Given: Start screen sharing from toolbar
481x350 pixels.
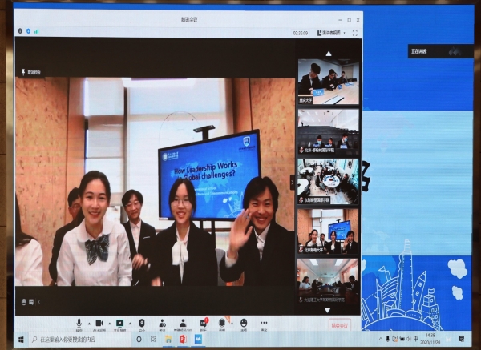Looking at the screenshot, I should (x=120, y=323).
